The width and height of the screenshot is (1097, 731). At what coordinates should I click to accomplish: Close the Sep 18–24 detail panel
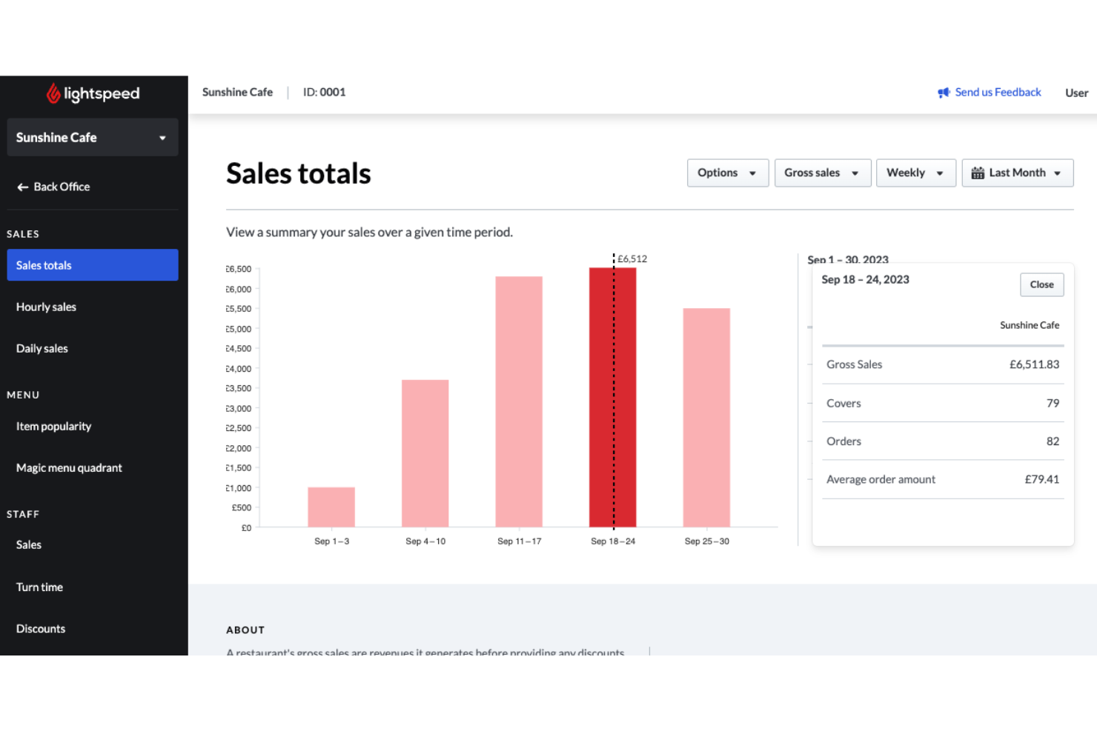click(1041, 284)
